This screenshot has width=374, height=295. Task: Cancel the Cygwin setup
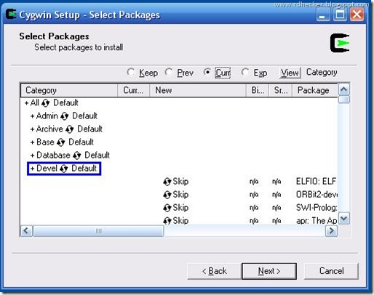pyautogui.click(x=331, y=271)
